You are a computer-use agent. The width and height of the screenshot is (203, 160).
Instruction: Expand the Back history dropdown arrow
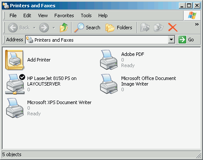(34, 28)
